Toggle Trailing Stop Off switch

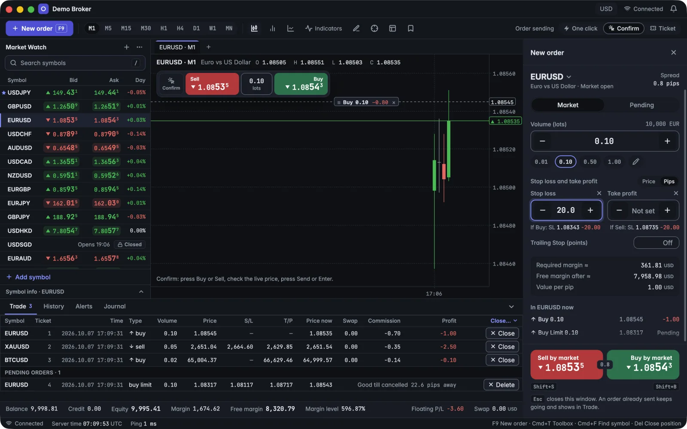(656, 243)
